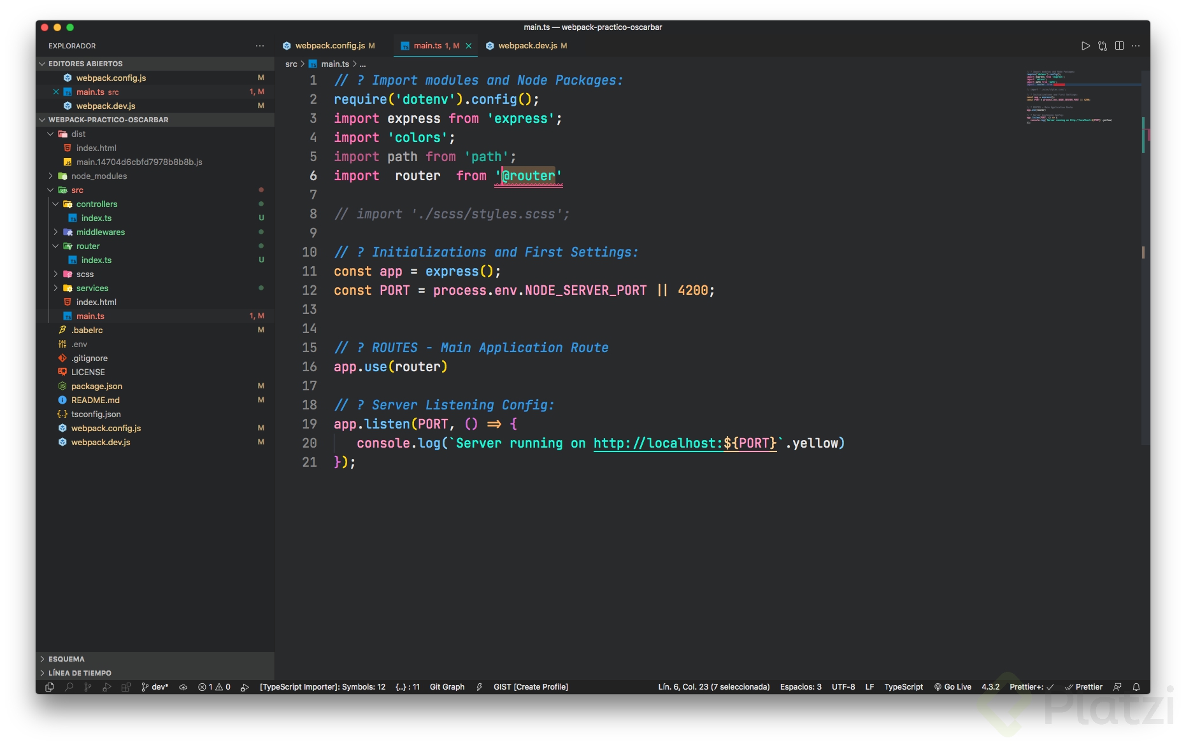Split the editor with the split icon
Viewport: 1186px width, 745px height.
pyautogui.click(x=1119, y=46)
